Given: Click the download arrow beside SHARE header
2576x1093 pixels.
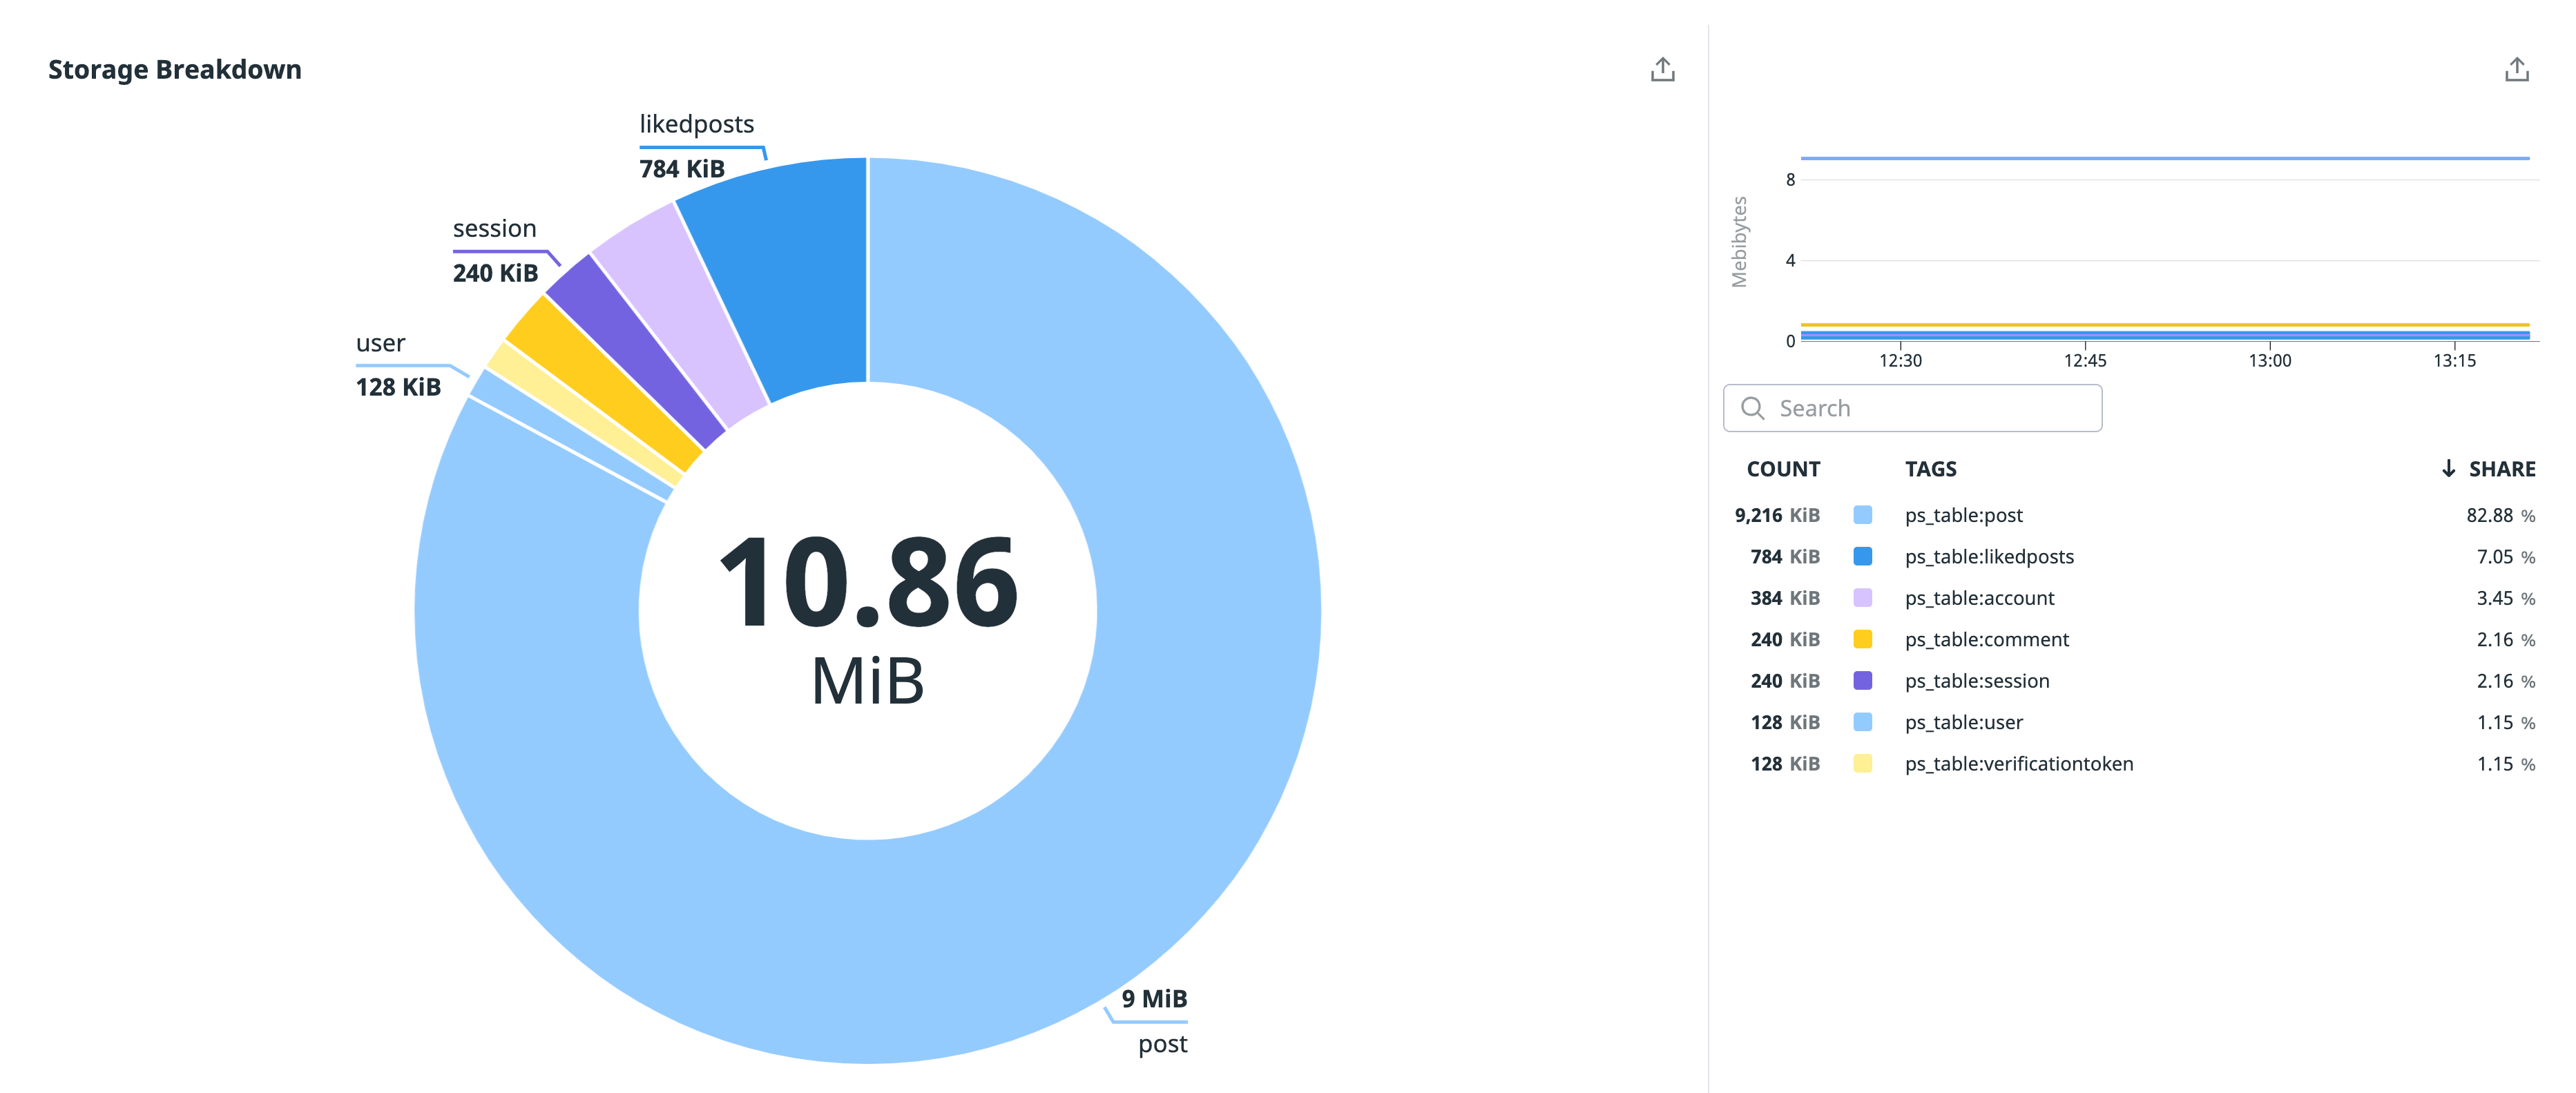Looking at the screenshot, I should [2448, 468].
